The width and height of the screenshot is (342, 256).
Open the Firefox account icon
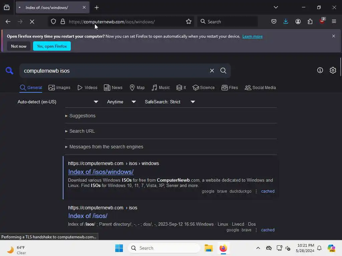[x=298, y=22]
